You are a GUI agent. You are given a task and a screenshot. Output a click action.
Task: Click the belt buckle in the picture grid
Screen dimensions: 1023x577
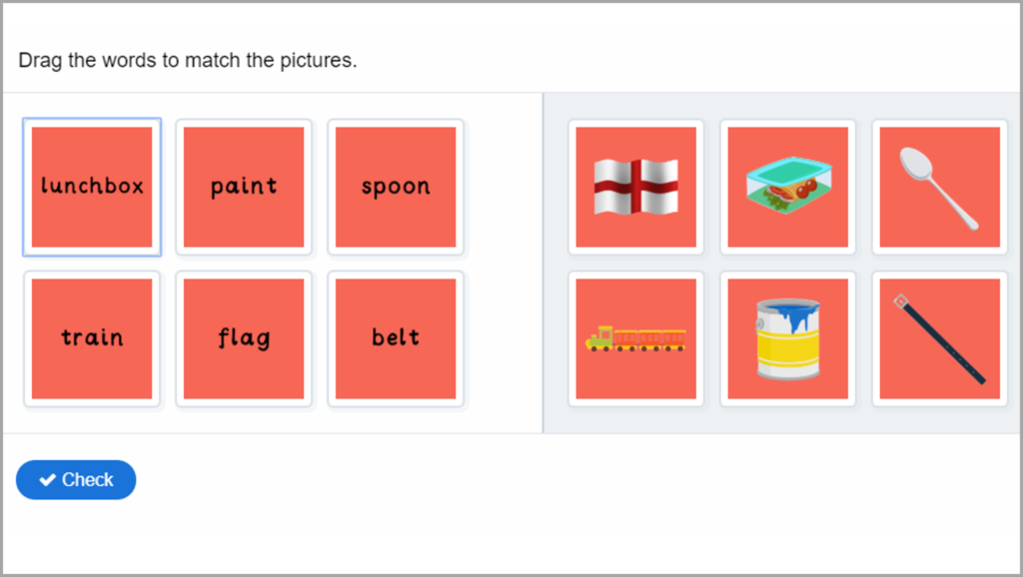[901, 300]
